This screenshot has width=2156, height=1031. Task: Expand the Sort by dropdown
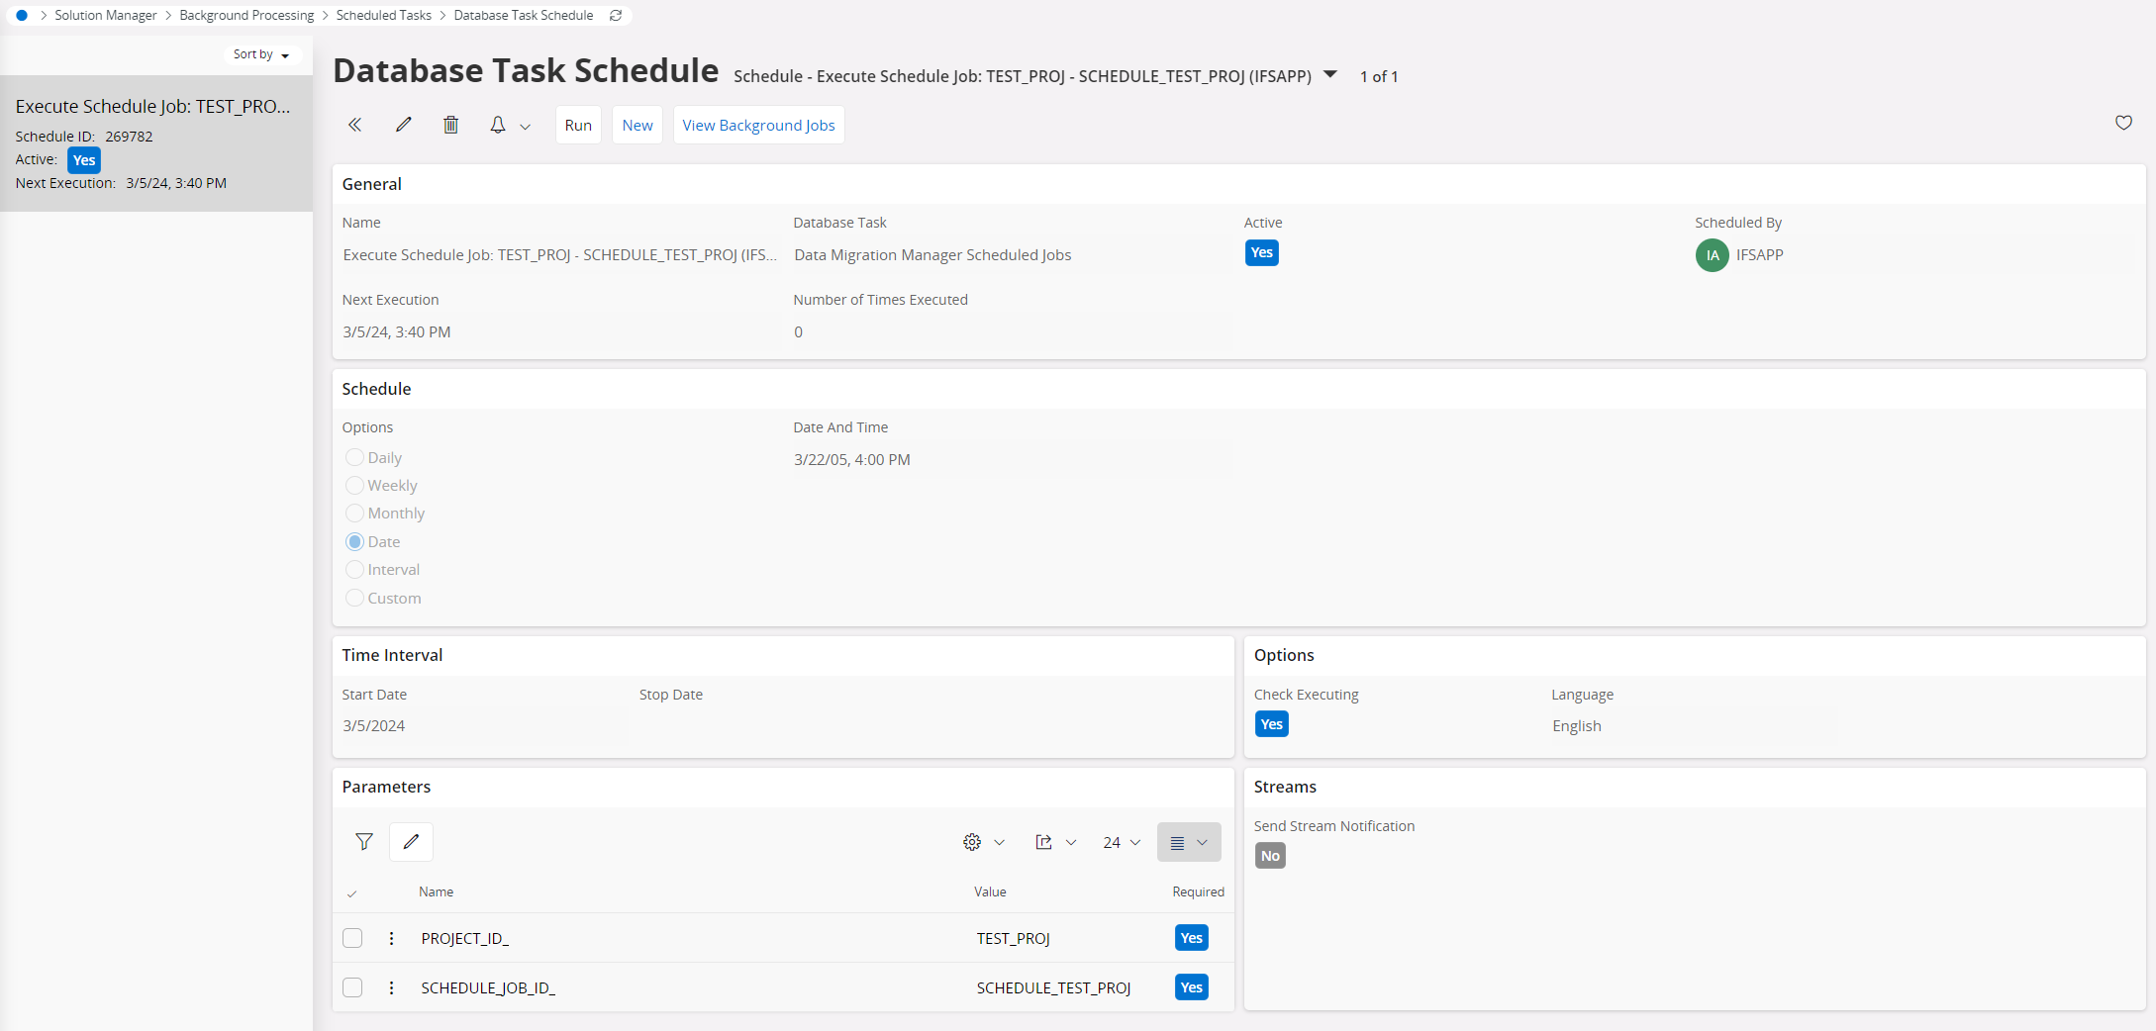point(261,54)
